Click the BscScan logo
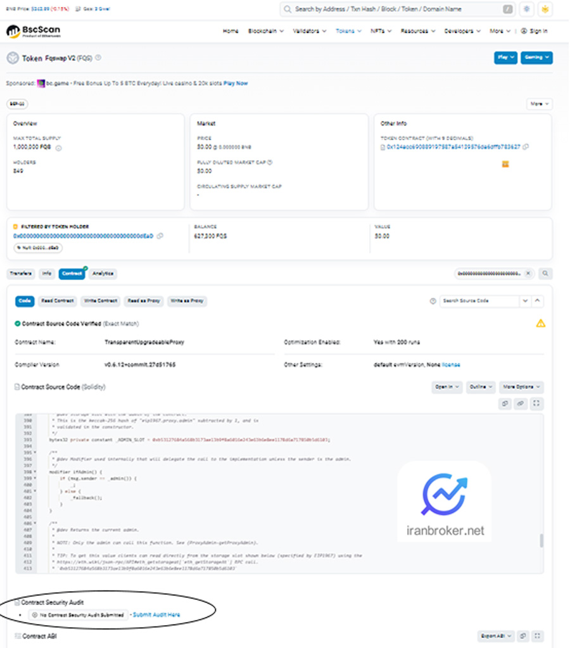The width and height of the screenshot is (570, 648). click(33, 32)
